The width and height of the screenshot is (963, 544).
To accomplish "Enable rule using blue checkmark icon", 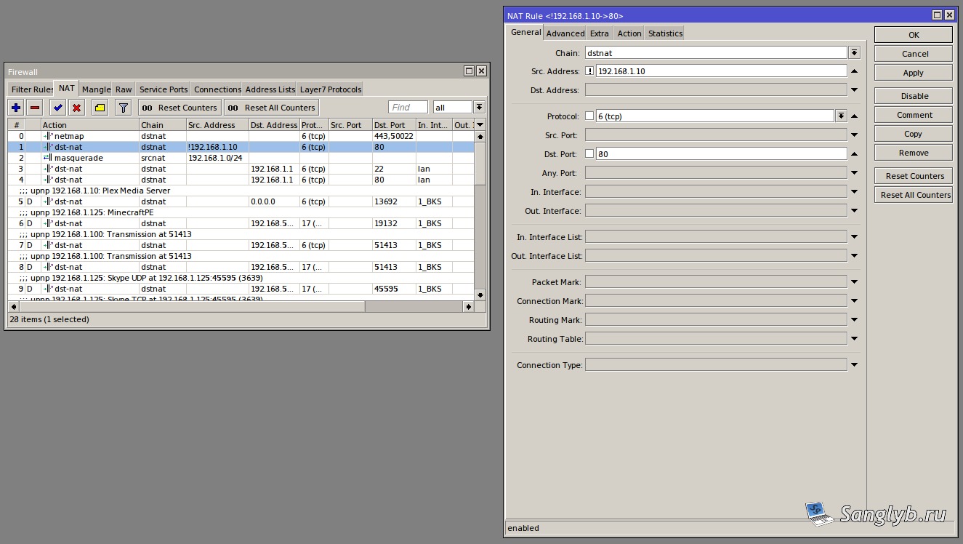I will point(58,108).
